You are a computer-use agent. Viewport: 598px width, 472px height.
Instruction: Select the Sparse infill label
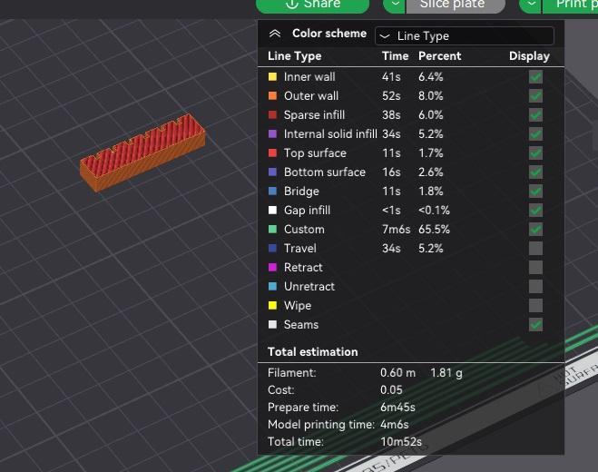pos(314,115)
